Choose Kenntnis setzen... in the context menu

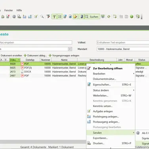point(111,106)
